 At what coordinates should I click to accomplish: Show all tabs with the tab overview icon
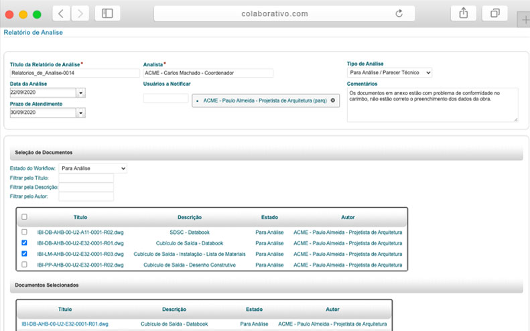coord(494,13)
